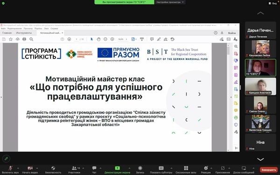The height and width of the screenshot is (175, 280).
Task: Expand the arrow beside Показать субтитры
Action: pyautogui.click(x=171, y=168)
